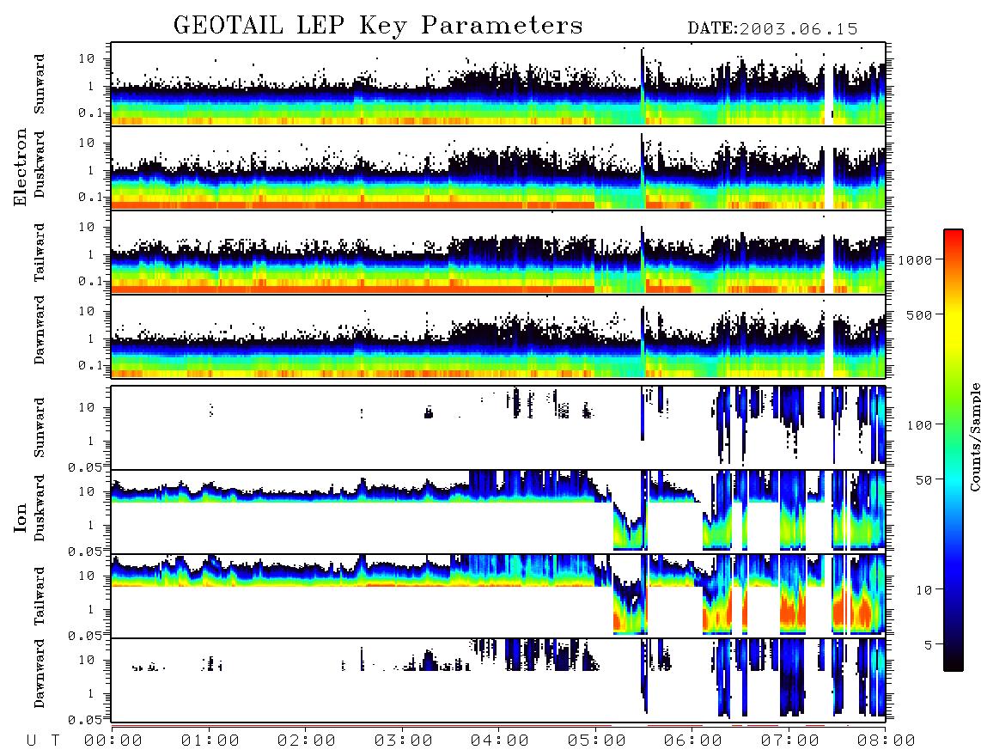
Task: Click the "02:00" time tick label
Action: [x=307, y=741]
